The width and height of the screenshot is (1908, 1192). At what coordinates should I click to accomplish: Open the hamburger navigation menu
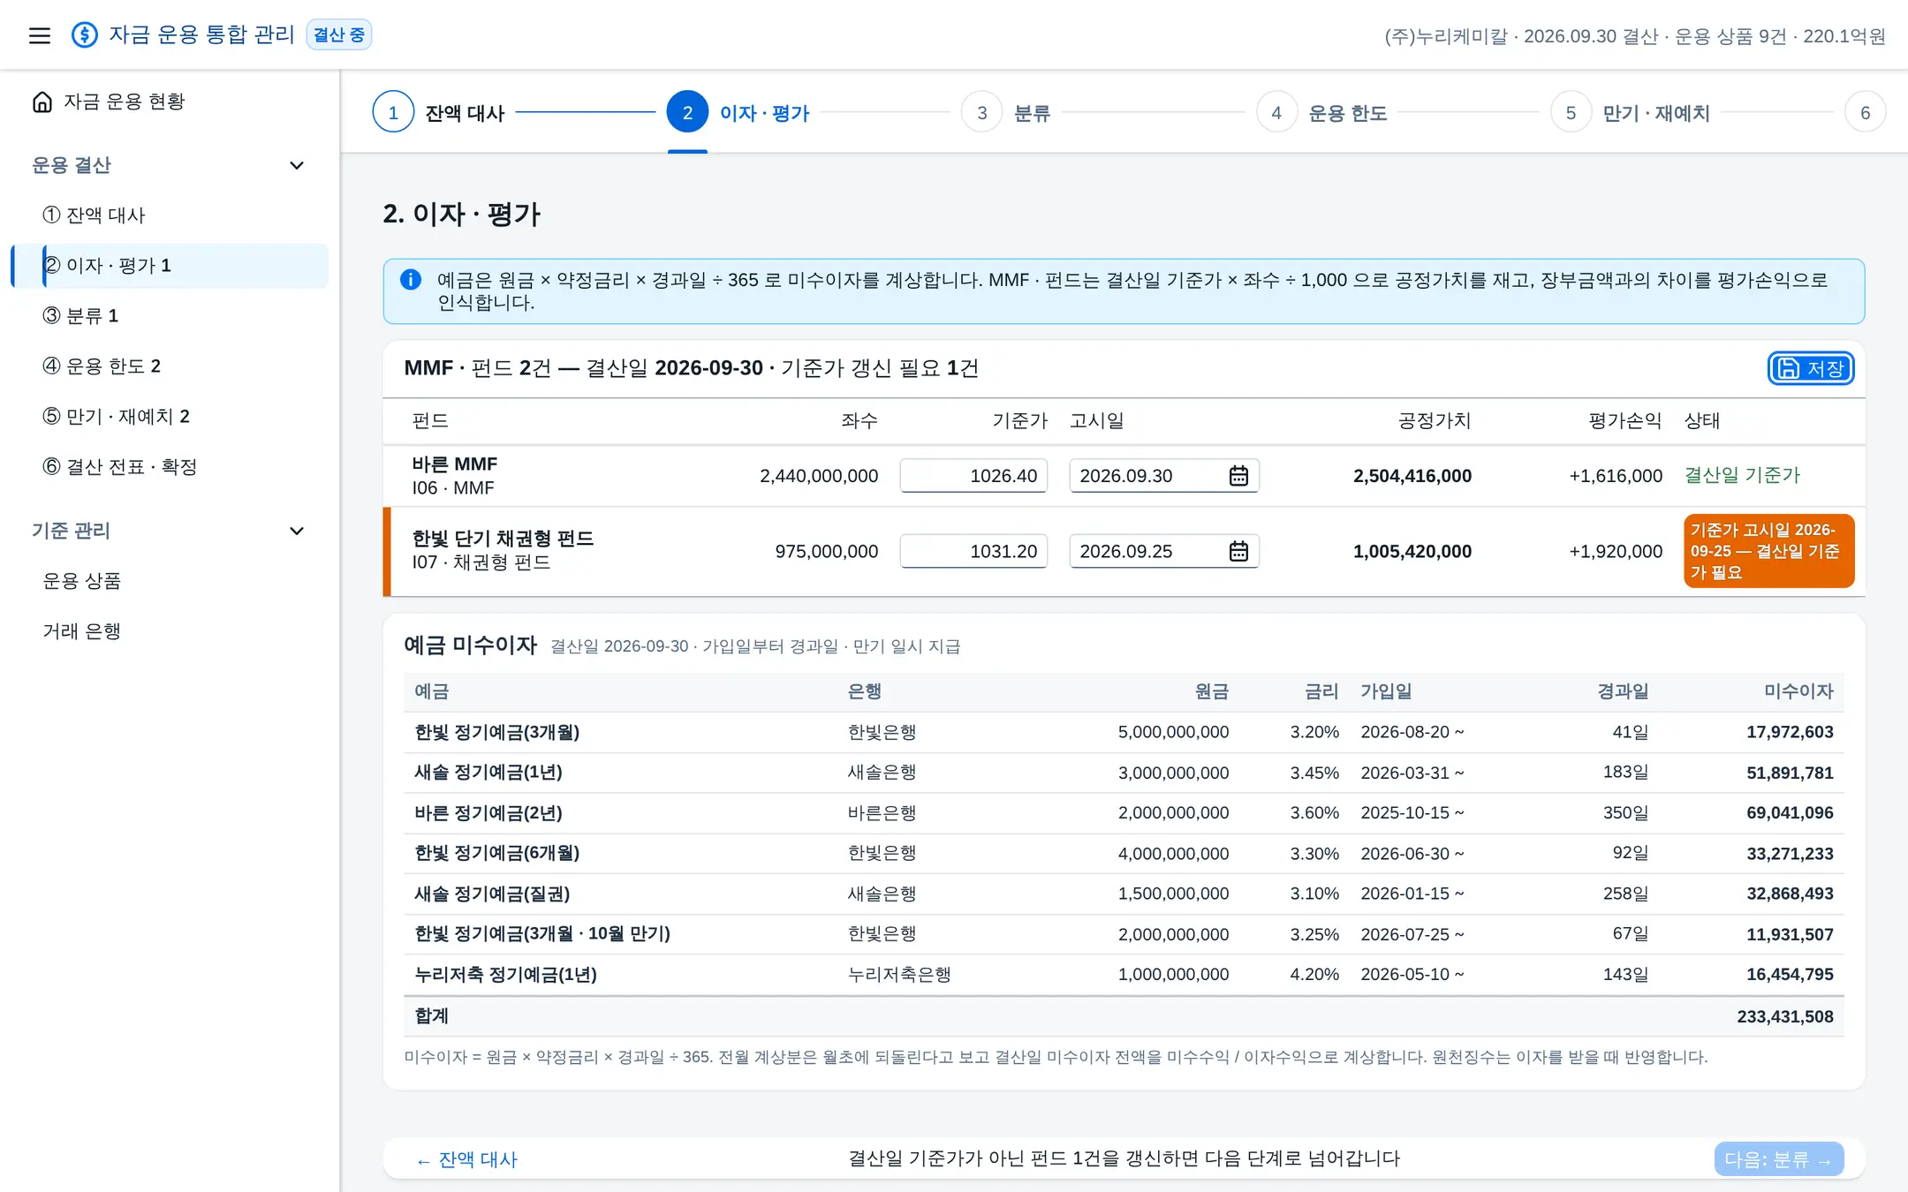click(x=40, y=35)
